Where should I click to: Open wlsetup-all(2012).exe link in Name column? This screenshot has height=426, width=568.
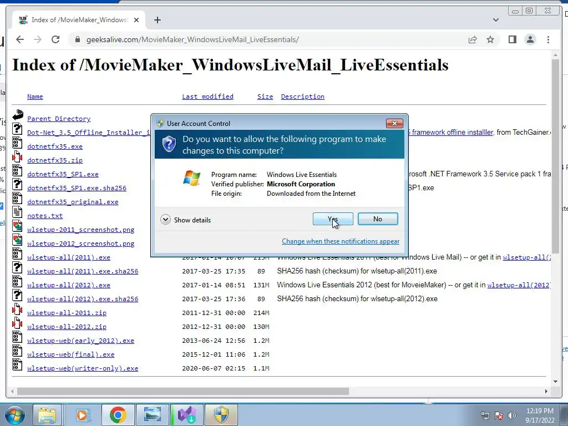click(68, 285)
